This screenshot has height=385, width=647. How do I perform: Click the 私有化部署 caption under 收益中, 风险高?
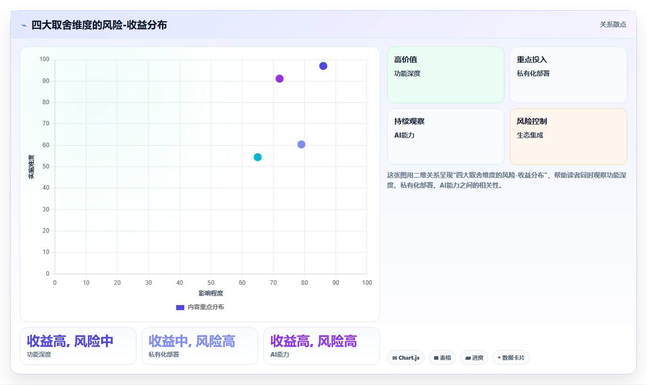pyautogui.click(x=164, y=355)
